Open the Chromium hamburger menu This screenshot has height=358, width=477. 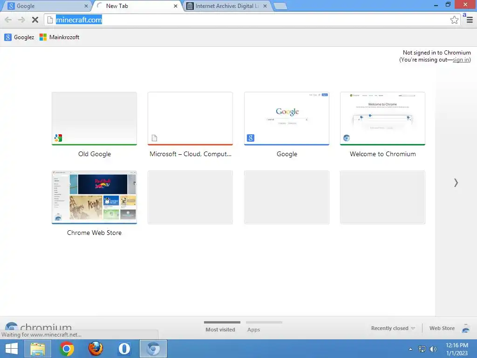(x=470, y=20)
